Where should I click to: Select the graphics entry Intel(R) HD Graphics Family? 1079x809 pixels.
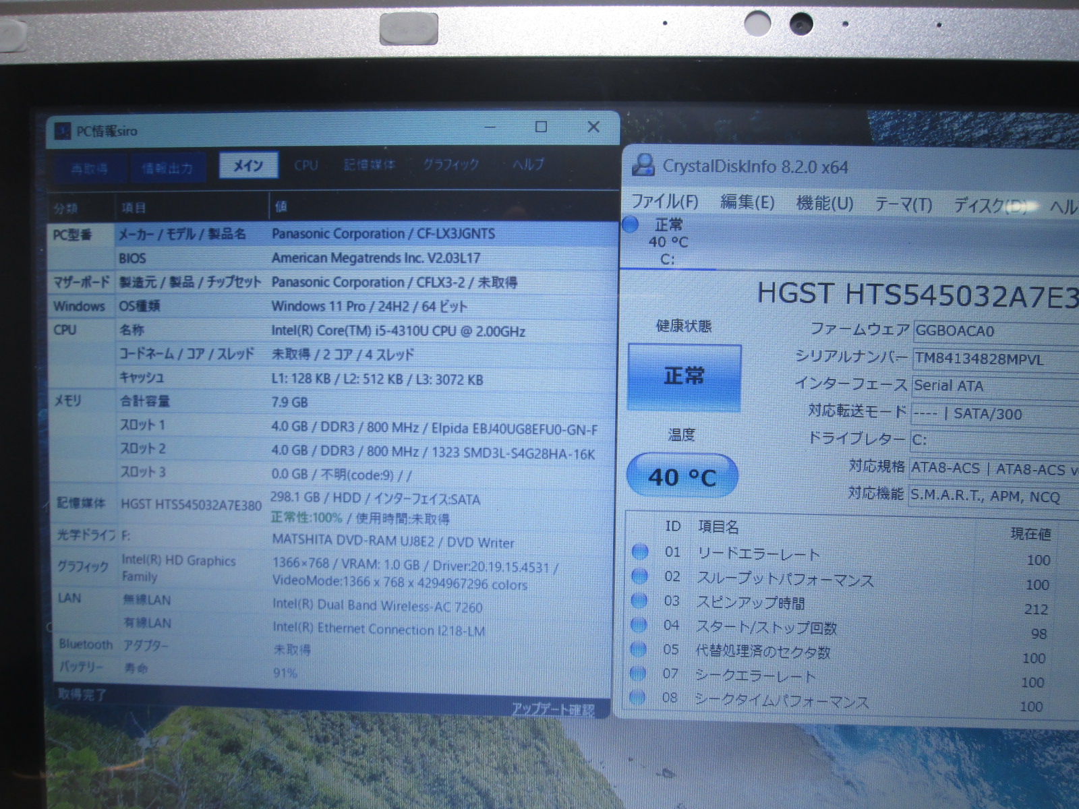(179, 568)
